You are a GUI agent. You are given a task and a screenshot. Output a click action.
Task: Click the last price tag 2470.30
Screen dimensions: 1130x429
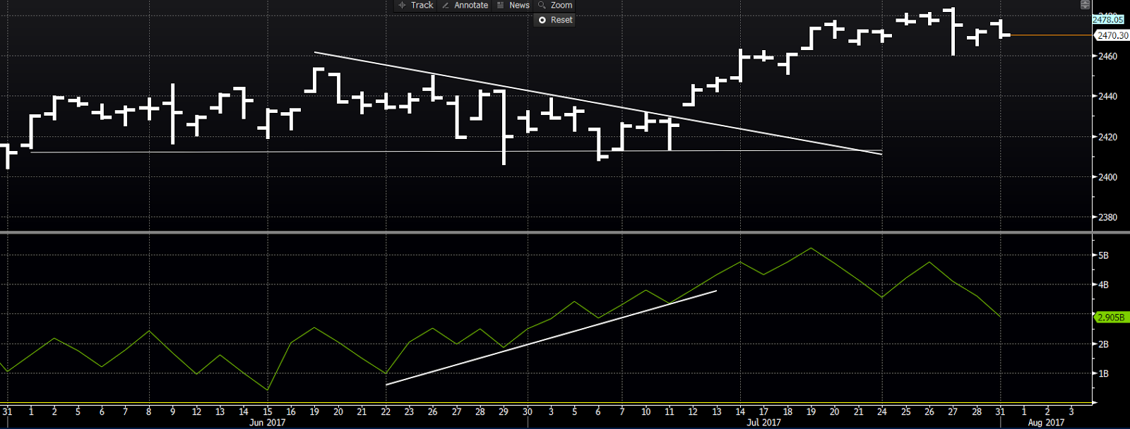(1112, 35)
